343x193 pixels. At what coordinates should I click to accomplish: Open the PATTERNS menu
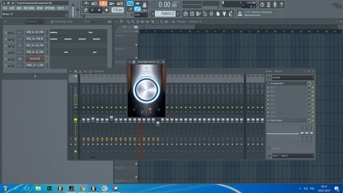tap(29, 9)
